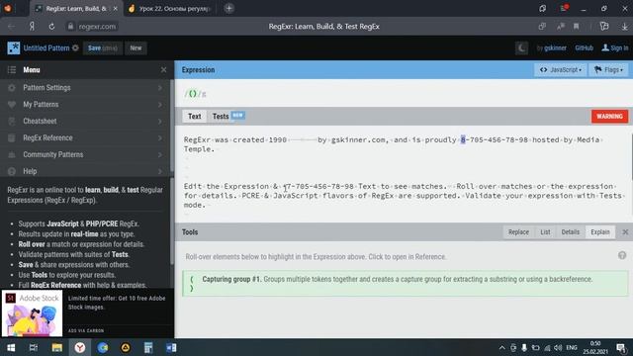
Task: Click the Menu hamburger icon
Action: click(12, 70)
